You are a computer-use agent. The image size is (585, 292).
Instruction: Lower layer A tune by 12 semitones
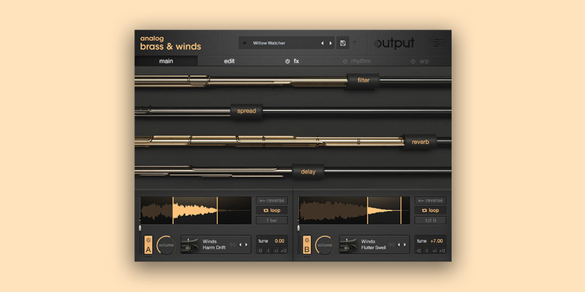click(x=260, y=250)
